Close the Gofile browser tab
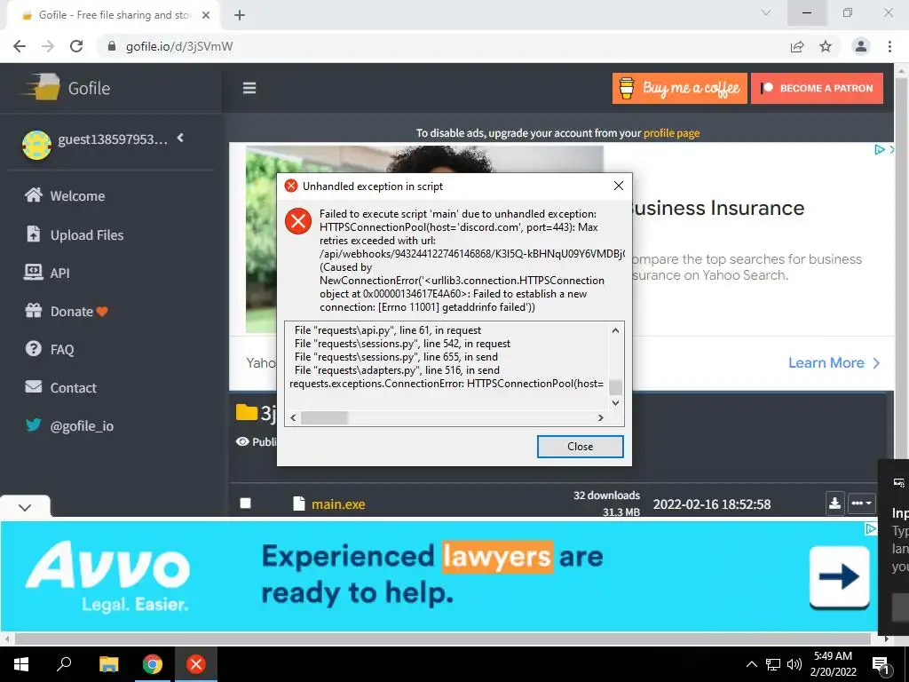The height and width of the screenshot is (682, 909). (x=206, y=15)
